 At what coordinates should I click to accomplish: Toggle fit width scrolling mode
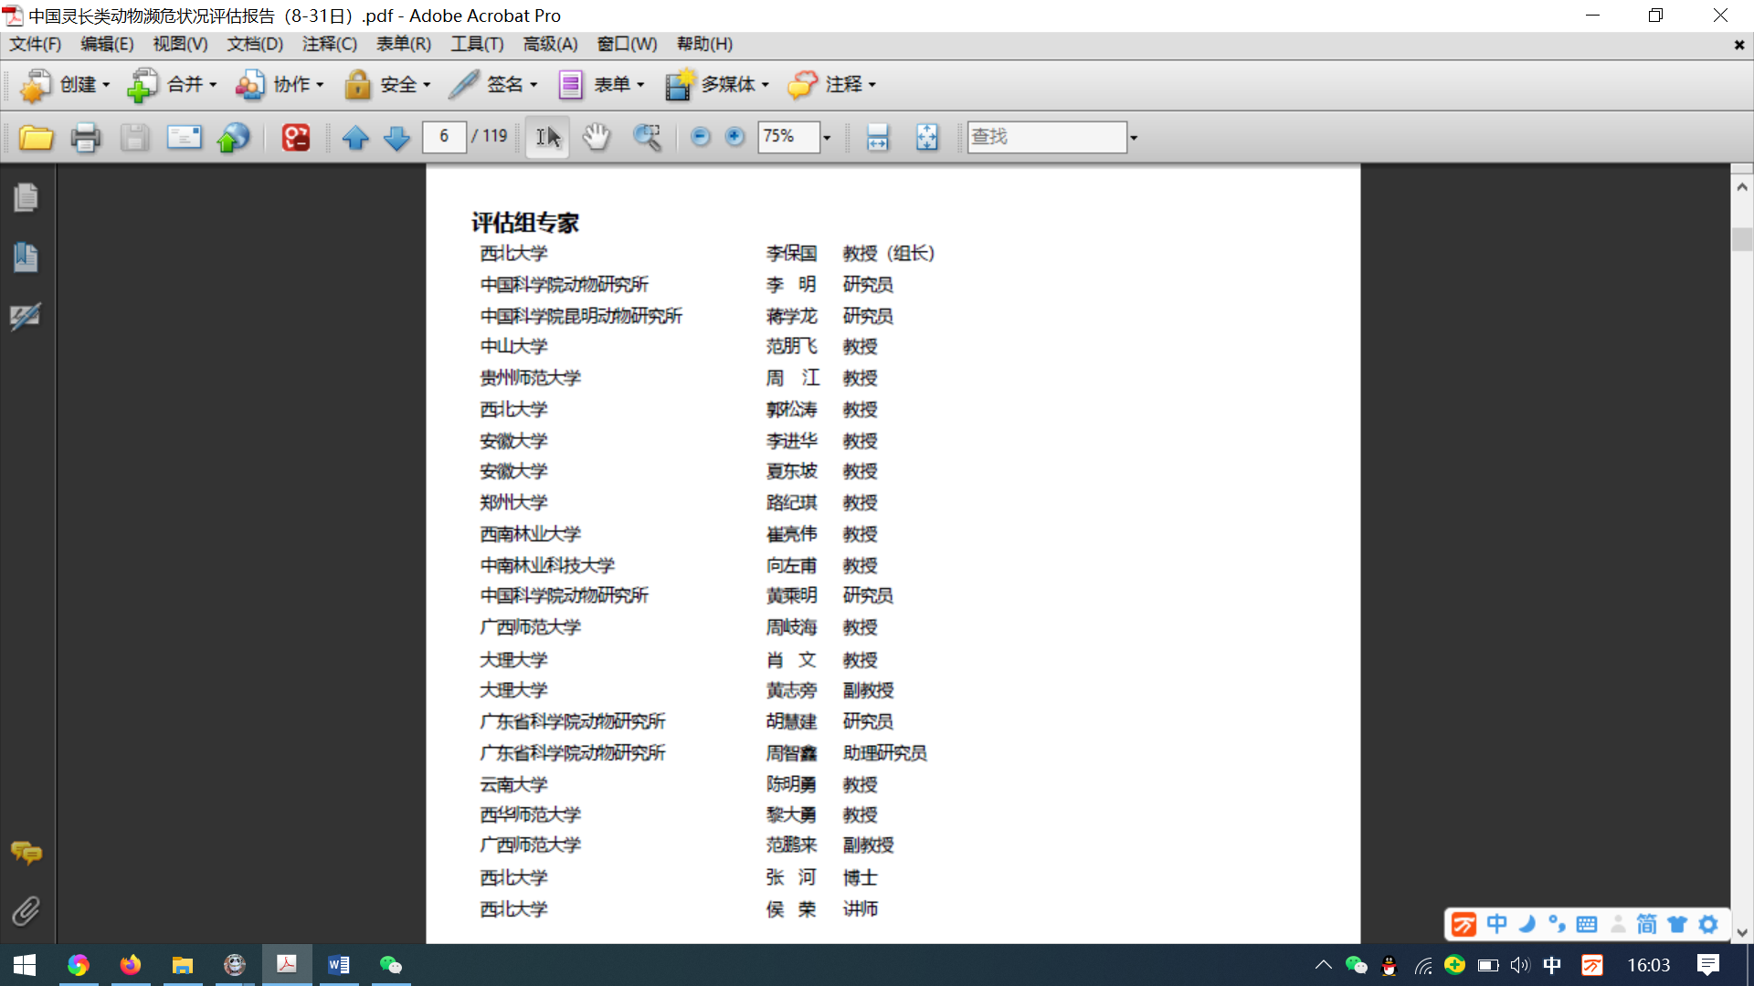(877, 138)
